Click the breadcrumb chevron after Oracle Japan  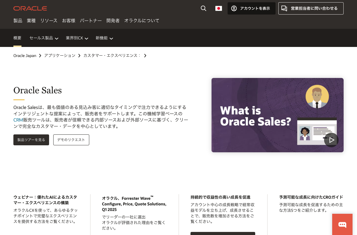[x=40, y=56]
